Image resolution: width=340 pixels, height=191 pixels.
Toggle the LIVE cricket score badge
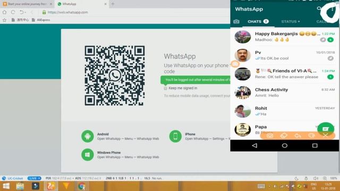[34, 178]
